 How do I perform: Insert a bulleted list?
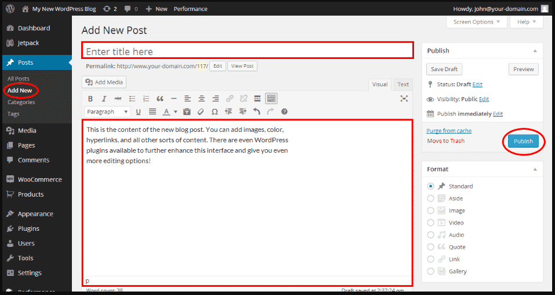(132, 99)
